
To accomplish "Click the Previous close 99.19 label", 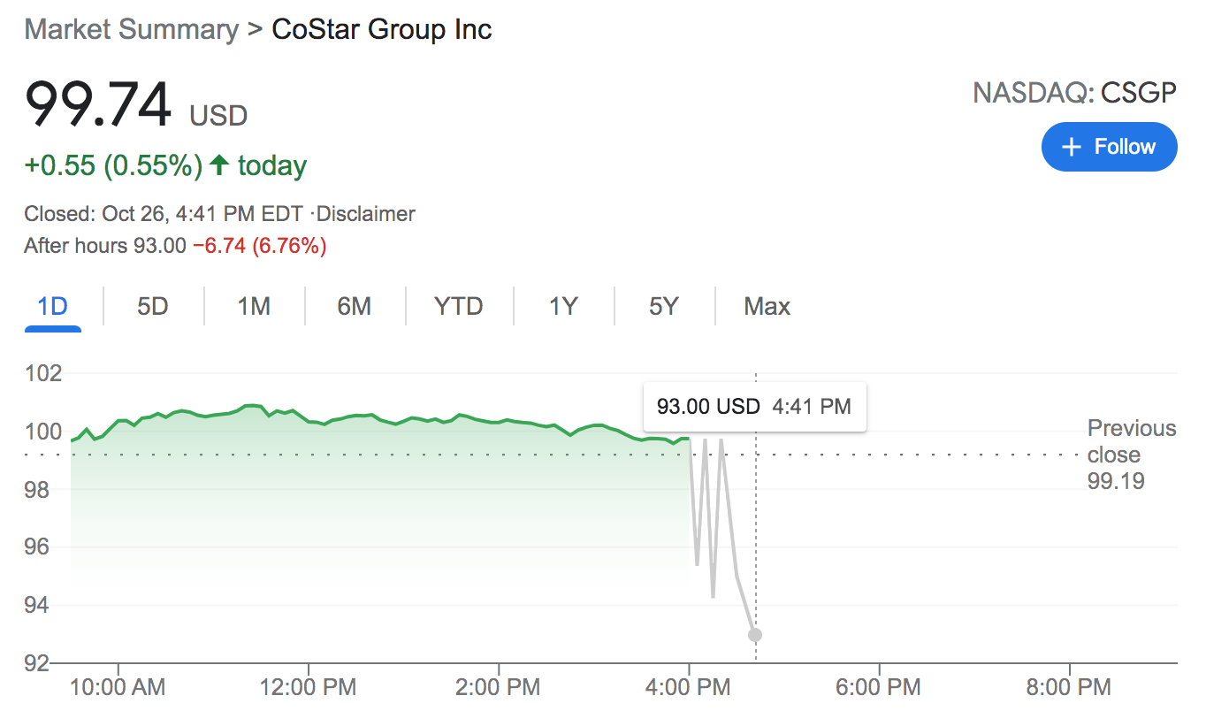I will pyautogui.click(x=1132, y=455).
